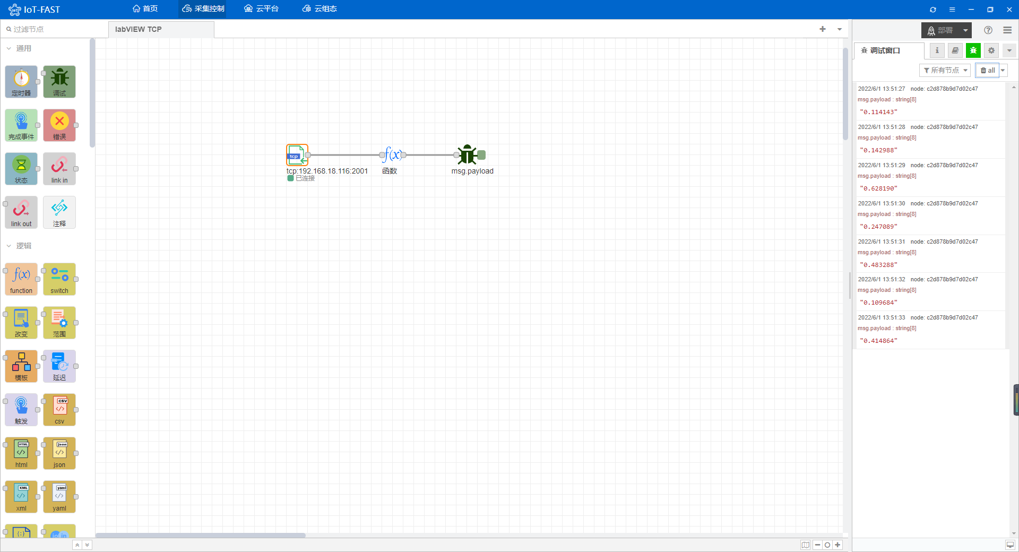Expand the sidebar tabs dropdown arrow
Screen dimensions: 1019x552
tap(1009, 50)
